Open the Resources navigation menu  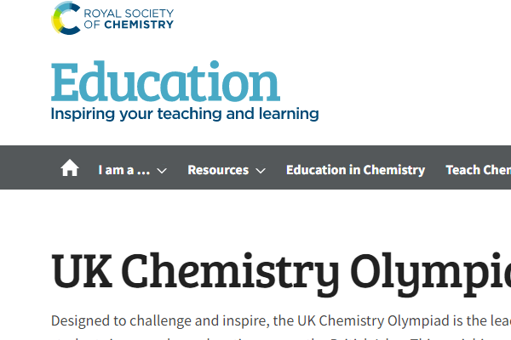tap(218, 170)
